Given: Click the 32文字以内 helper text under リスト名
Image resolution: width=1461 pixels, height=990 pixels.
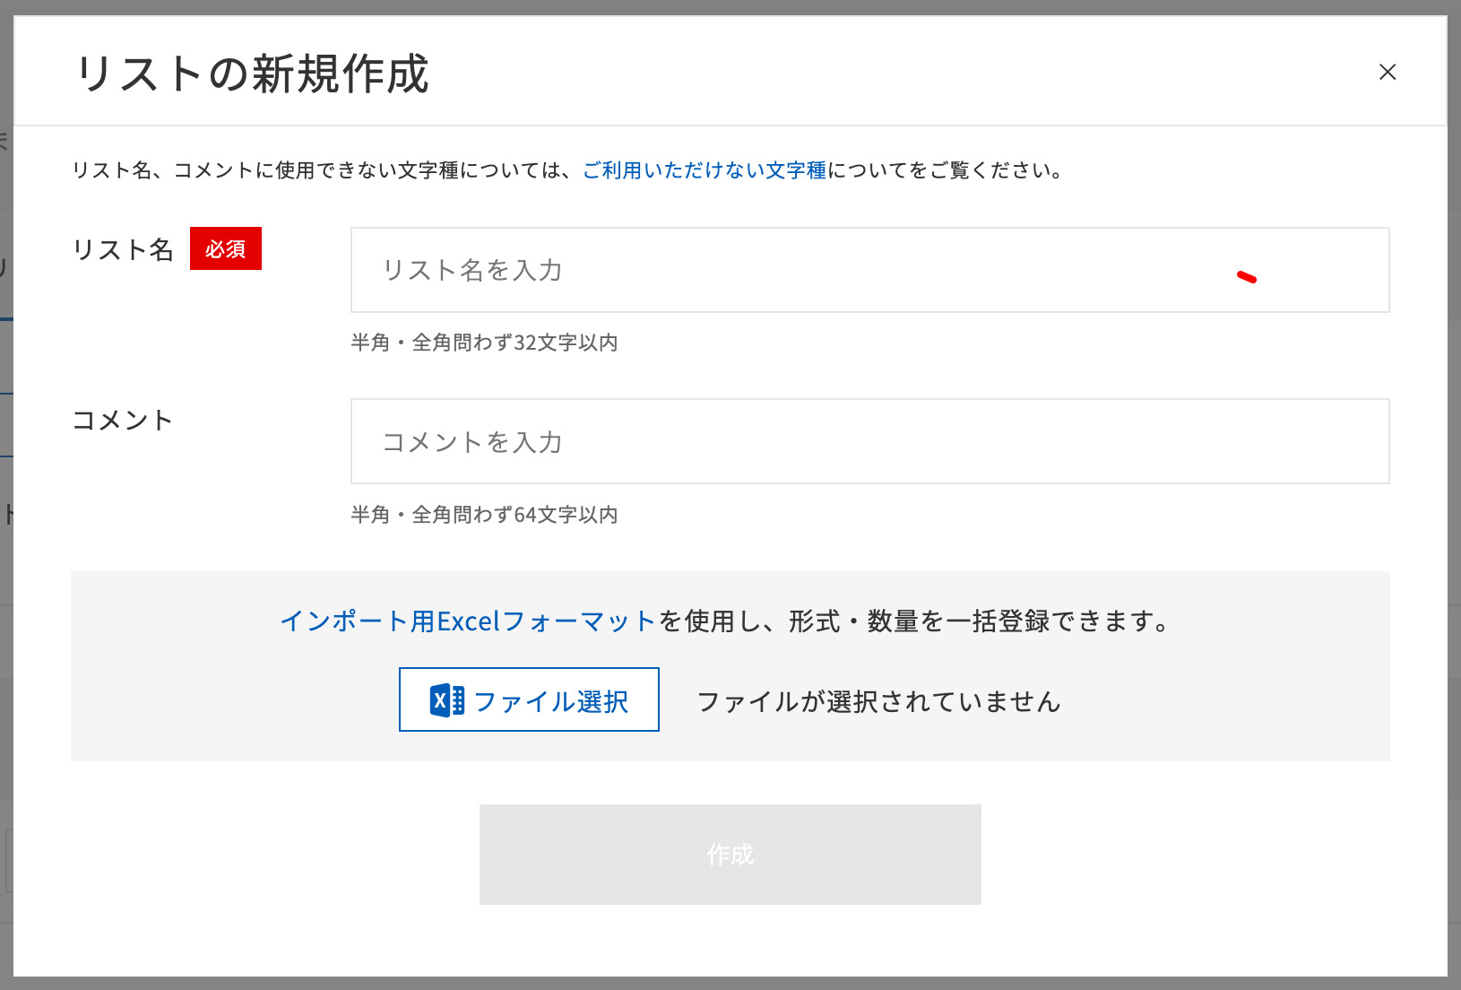Looking at the screenshot, I should pos(487,343).
